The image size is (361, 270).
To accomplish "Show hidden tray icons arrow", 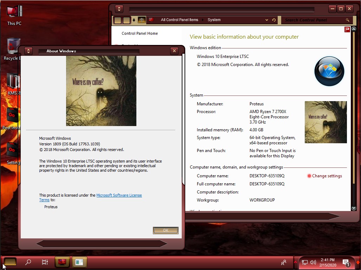I will 295,262.
